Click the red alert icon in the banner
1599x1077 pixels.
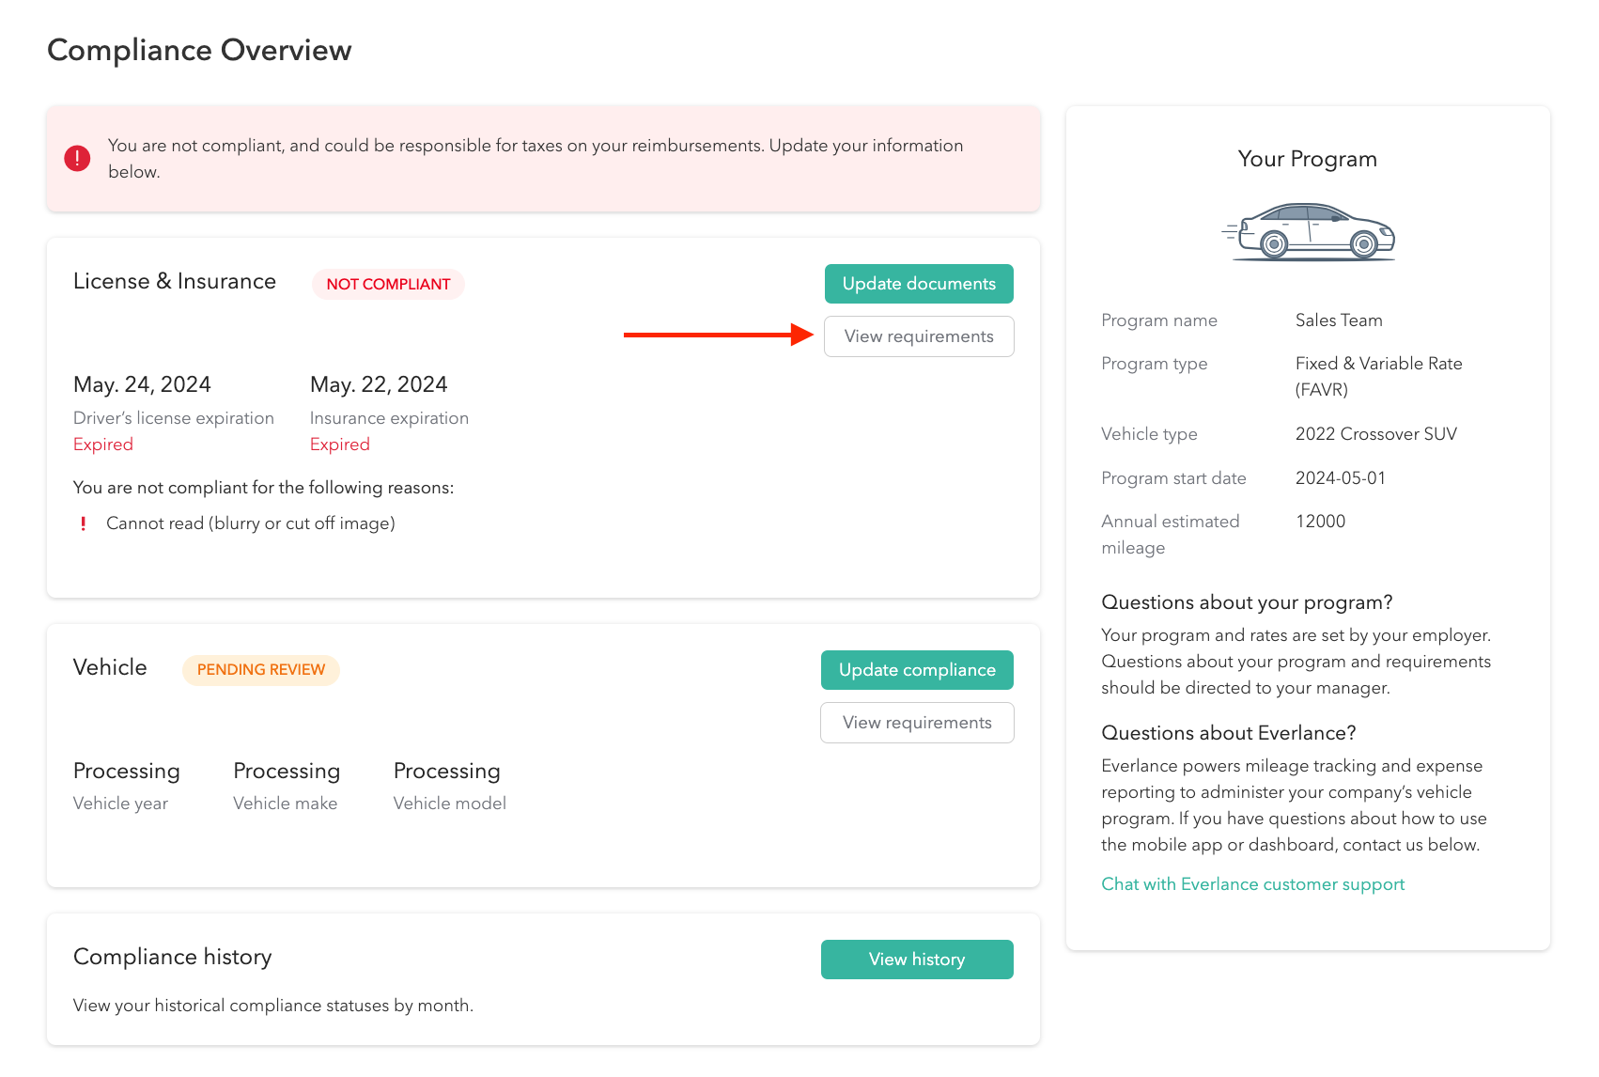(77, 158)
